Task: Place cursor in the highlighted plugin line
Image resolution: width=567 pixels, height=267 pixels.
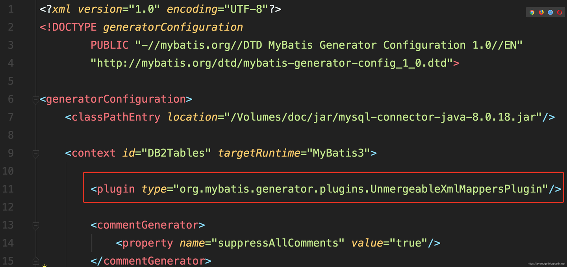Action: 323,189
